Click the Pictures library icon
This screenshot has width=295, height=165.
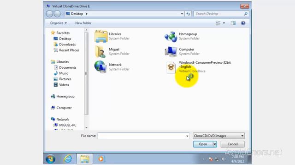[x=56, y=79]
